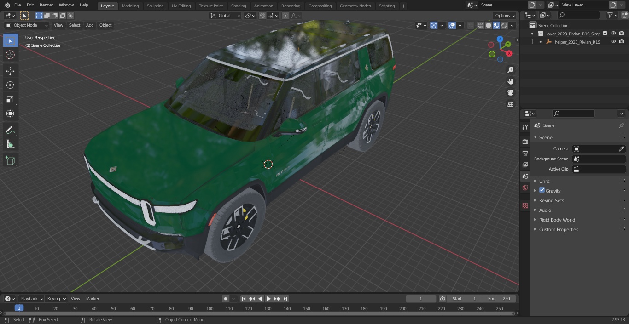Toggle X-ray view
Screen dimensions: 629x324
(470, 25)
